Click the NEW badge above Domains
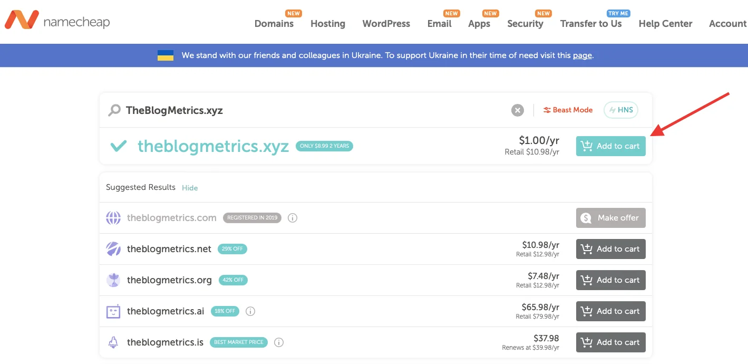The height and width of the screenshot is (364, 748). [294, 13]
